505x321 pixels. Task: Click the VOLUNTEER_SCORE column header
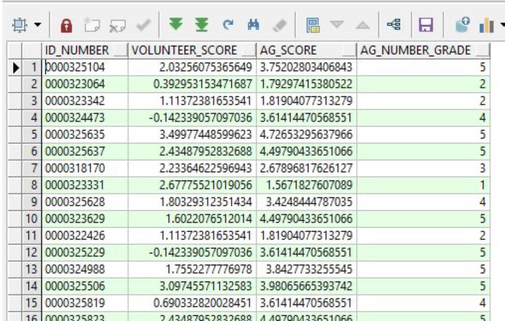[x=192, y=51]
